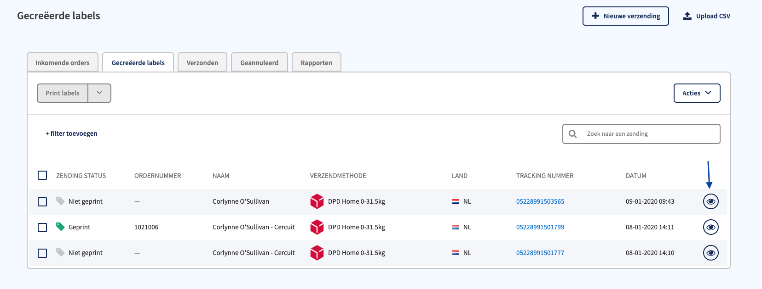Viewport: 762px width, 289px height.
Task: Click the ZENDING STATUS column header
Action: pyautogui.click(x=81, y=176)
